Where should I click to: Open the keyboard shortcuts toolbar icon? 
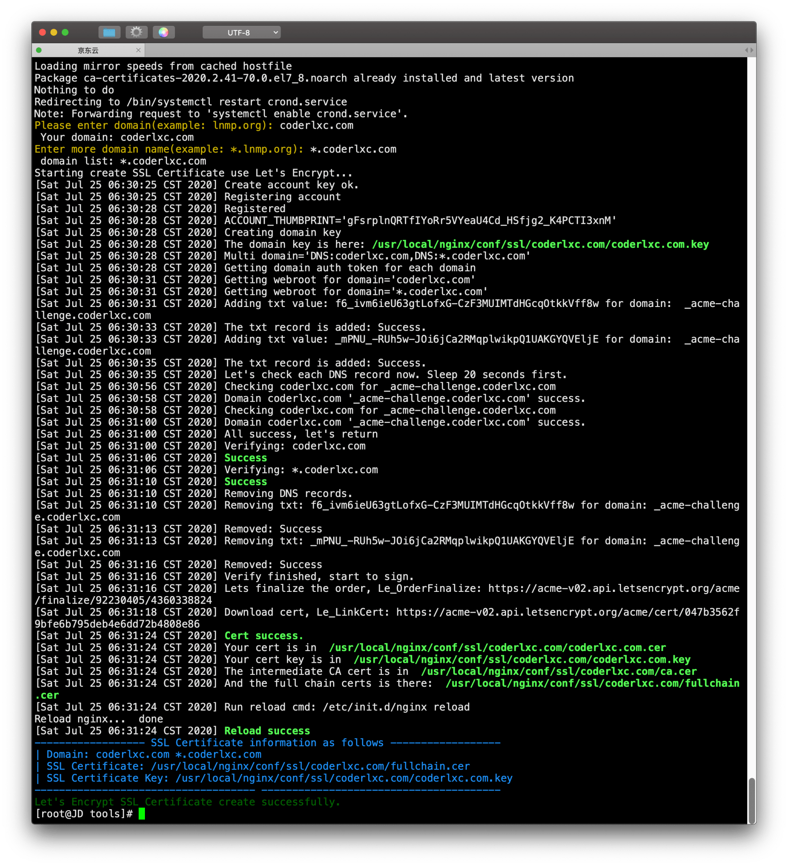pos(109,32)
